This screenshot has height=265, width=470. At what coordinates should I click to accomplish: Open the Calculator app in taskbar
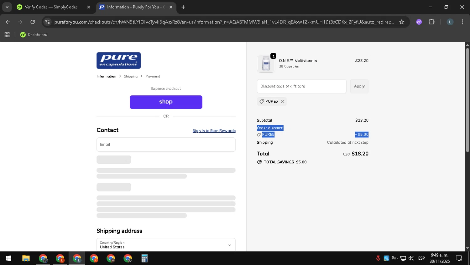pyautogui.click(x=144, y=258)
